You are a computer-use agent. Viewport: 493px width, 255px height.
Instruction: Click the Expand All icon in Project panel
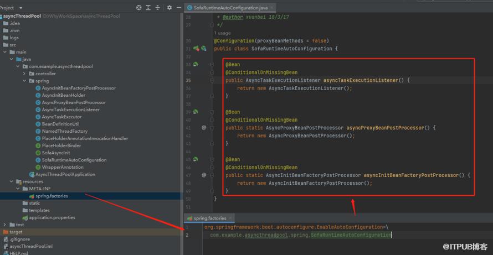coord(148,8)
